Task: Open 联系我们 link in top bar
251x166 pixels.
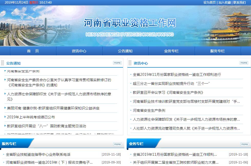Action: click(x=239, y=3)
